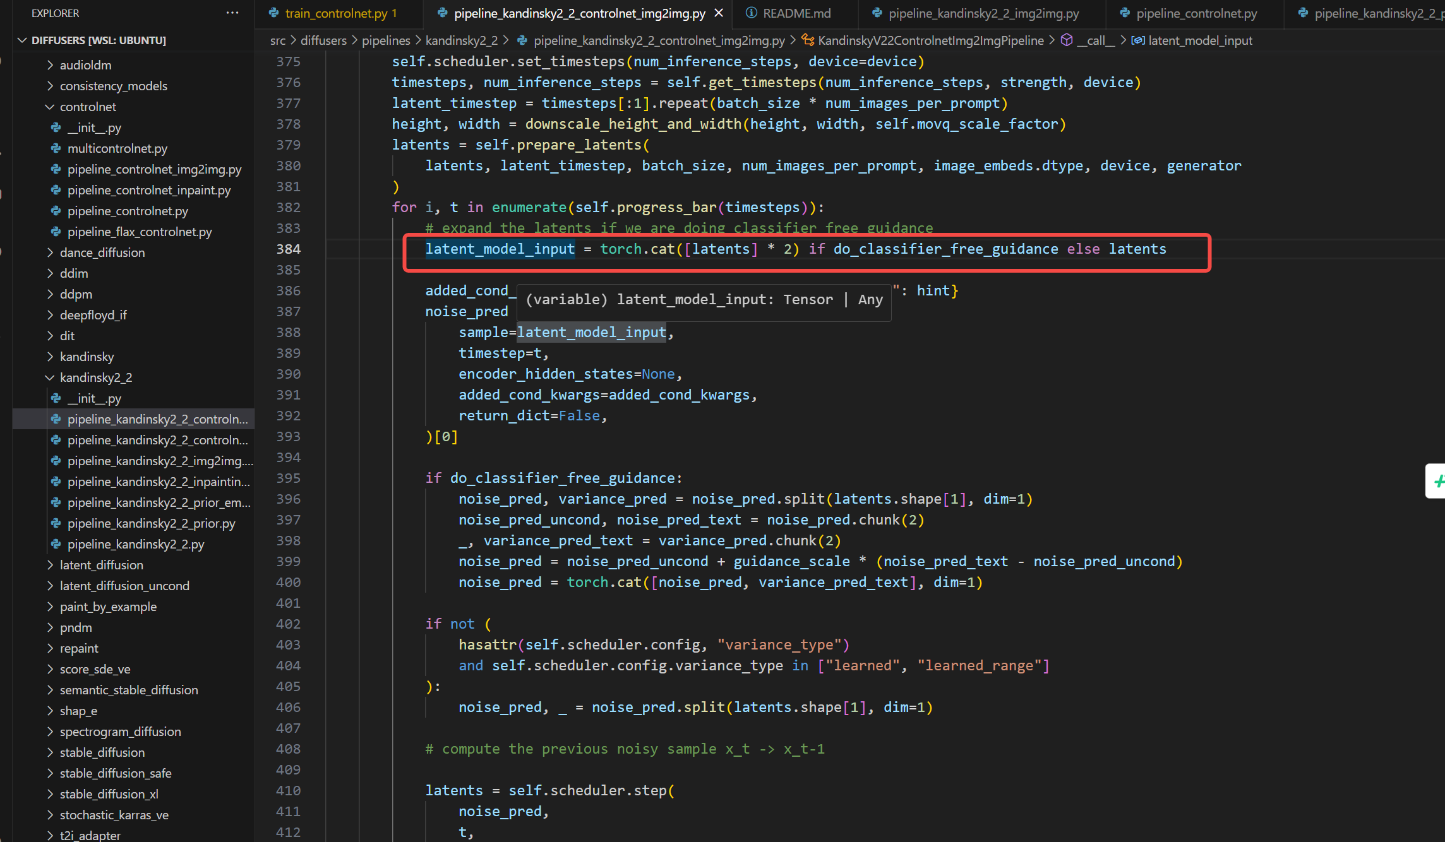1445x842 pixels.
Task: Click the Python icon on train_controlnet.py tab
Action: 274,13
